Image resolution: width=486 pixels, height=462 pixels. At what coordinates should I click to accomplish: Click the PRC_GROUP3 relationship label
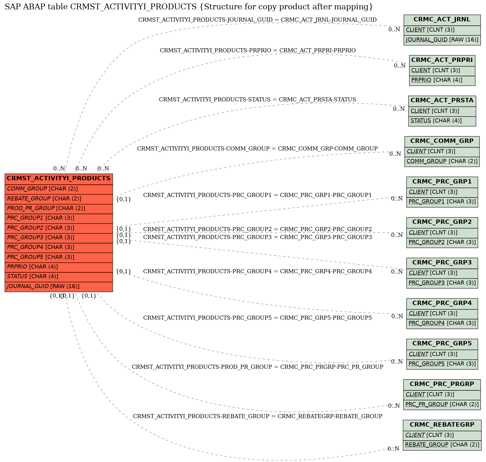257,237
